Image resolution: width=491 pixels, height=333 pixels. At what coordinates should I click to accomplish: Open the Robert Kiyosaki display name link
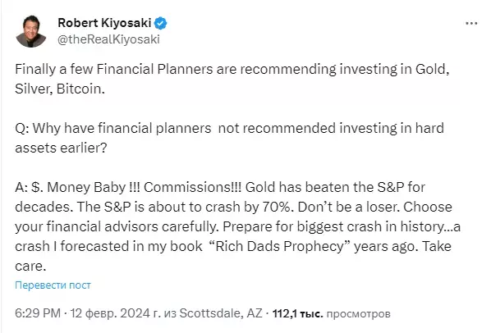click(104, 23)
